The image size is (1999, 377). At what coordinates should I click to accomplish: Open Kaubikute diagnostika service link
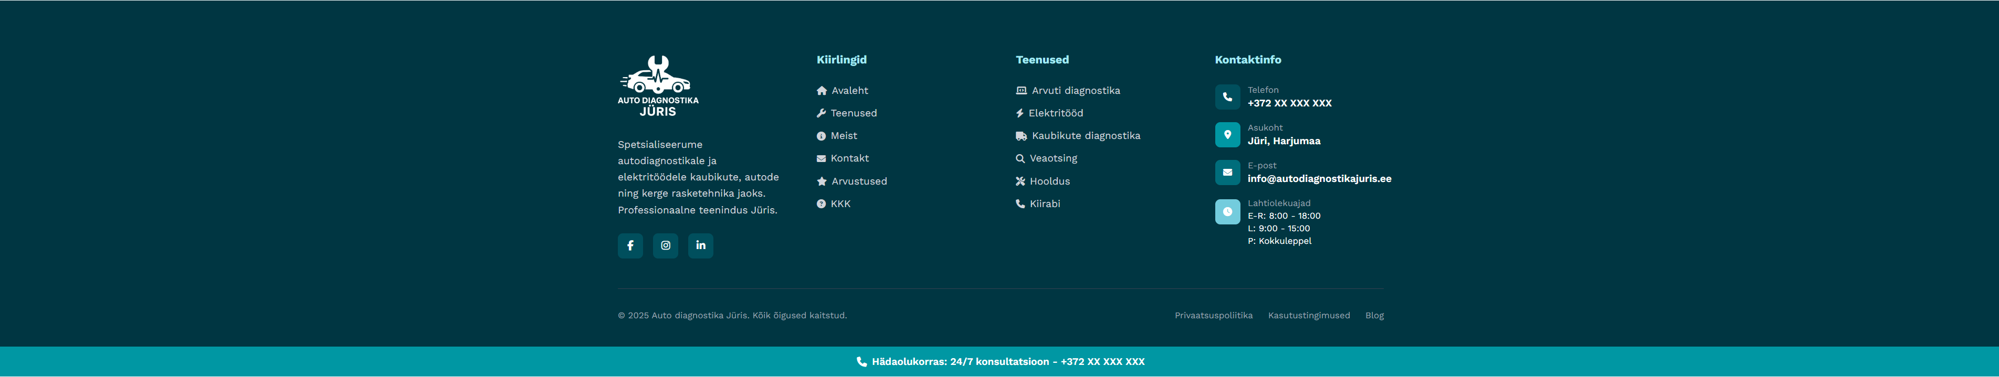[x=1079, y=136]
